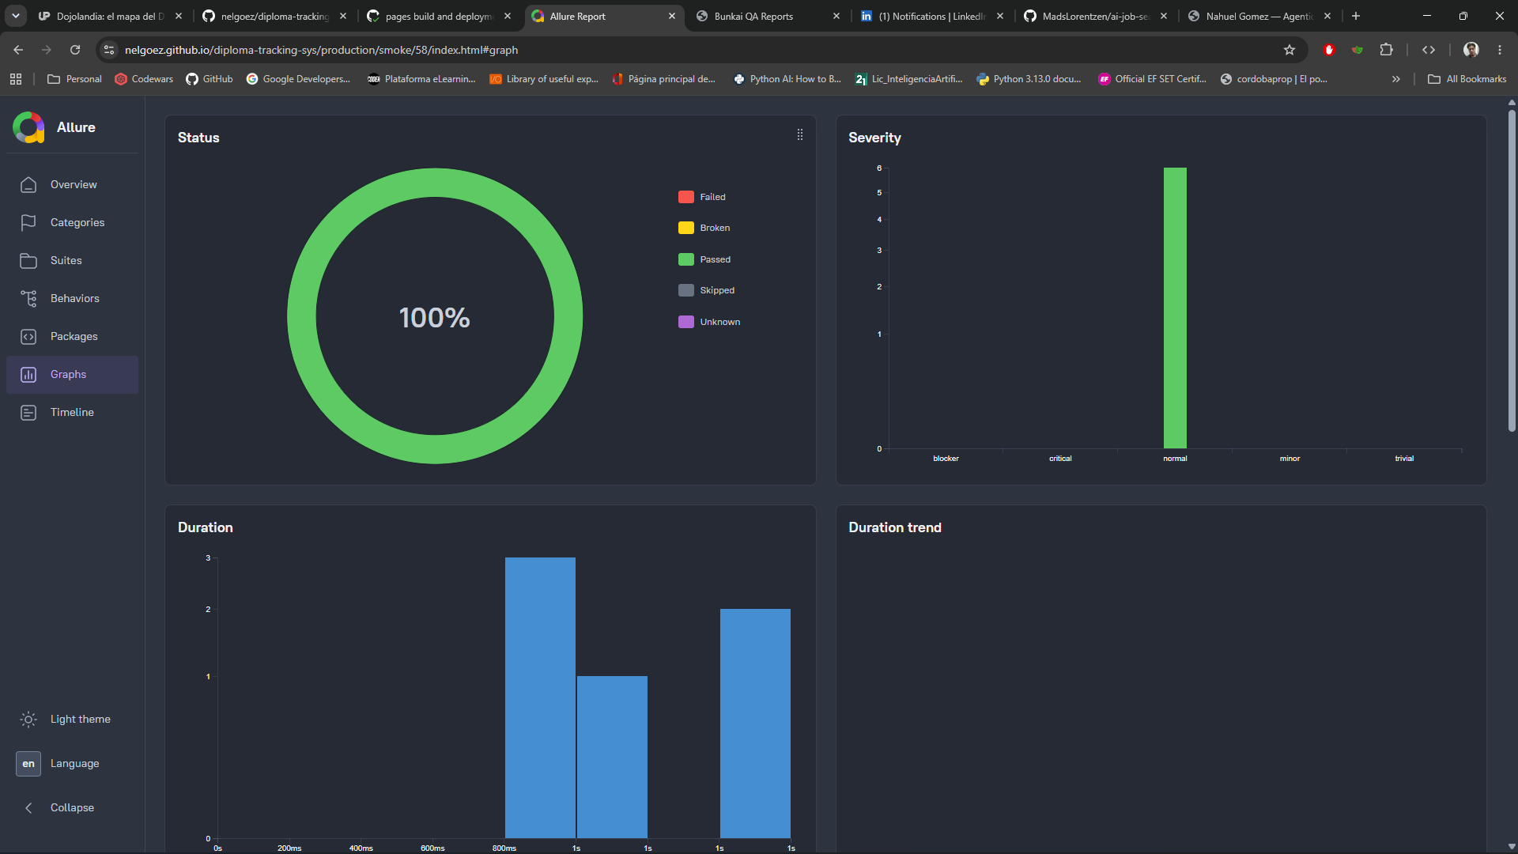Go forward in browser history

[47, 50]
